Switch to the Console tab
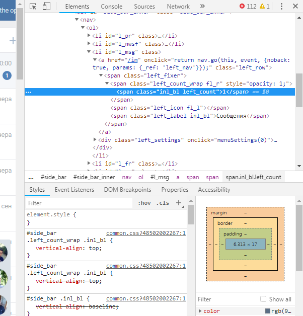Viewport: 303px width, 316px height. [x=111, y=7]
